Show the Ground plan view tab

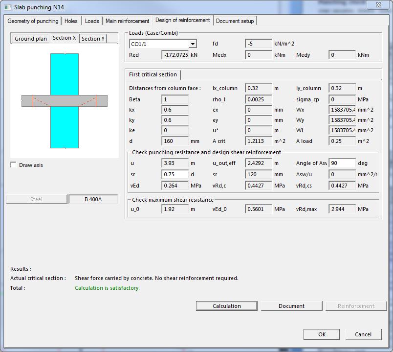pos(30,39)
